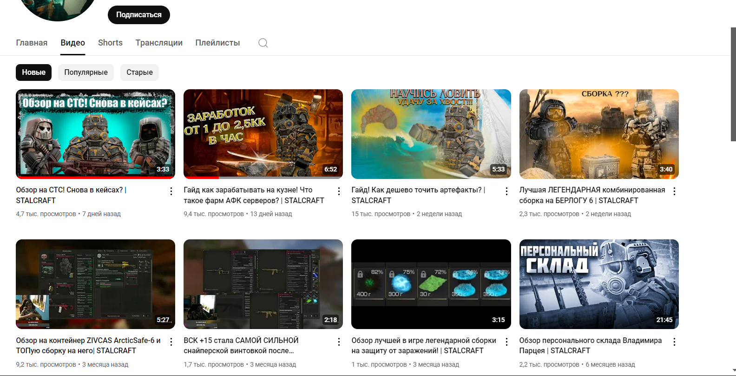
Task: Open the 2:18 ВСК rifle video thumbnail
Action: [263, 284]
